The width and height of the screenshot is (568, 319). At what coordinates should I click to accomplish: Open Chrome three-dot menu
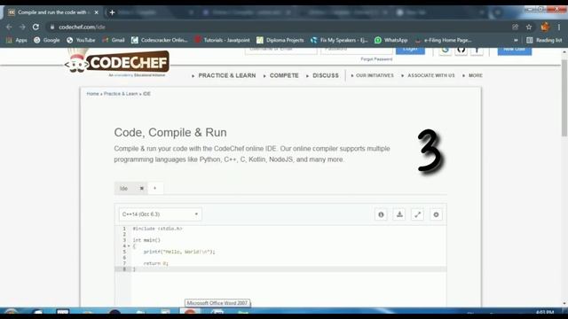(x=559, y=27)
